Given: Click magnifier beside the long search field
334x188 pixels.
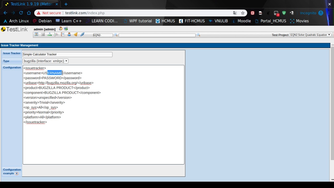Looking at the screenshot, I should coord(198,35).
